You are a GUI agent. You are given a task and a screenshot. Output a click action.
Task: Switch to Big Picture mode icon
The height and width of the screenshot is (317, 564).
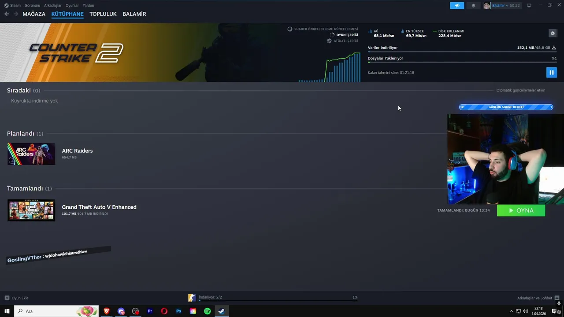(529, 5)
